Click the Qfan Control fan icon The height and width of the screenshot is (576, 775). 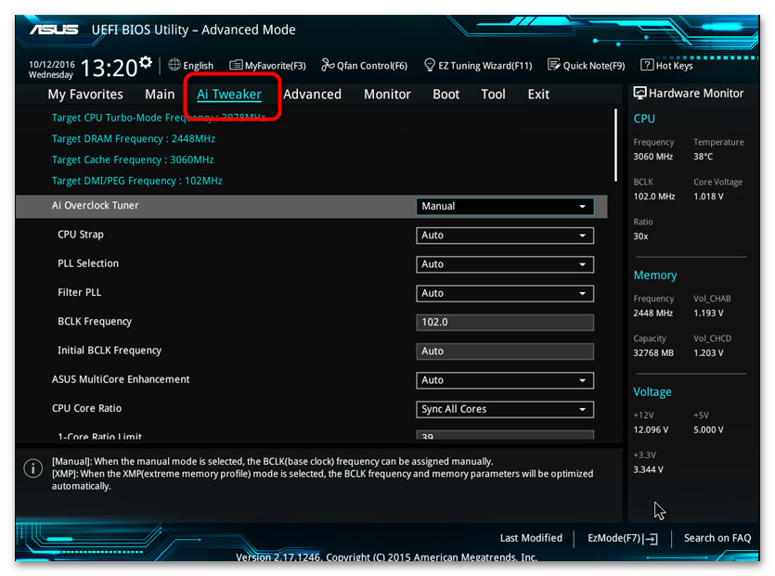pos(328,65)
